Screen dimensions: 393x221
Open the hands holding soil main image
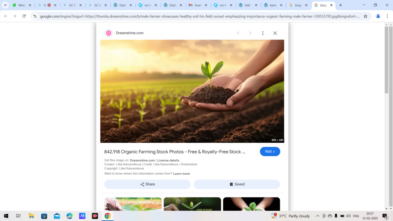click(192, 91)
